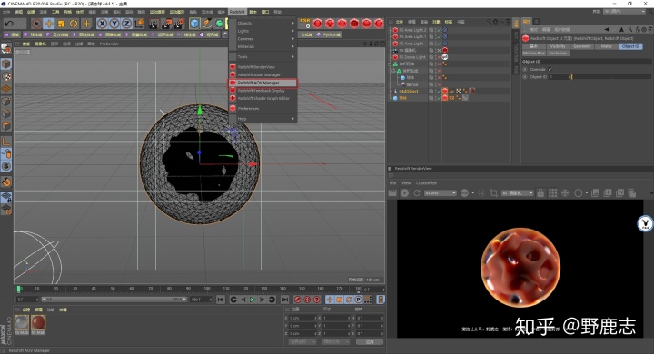Open the View menu in RenderView
The height and width of the screenshot is (354, 654).
point(406,183)
